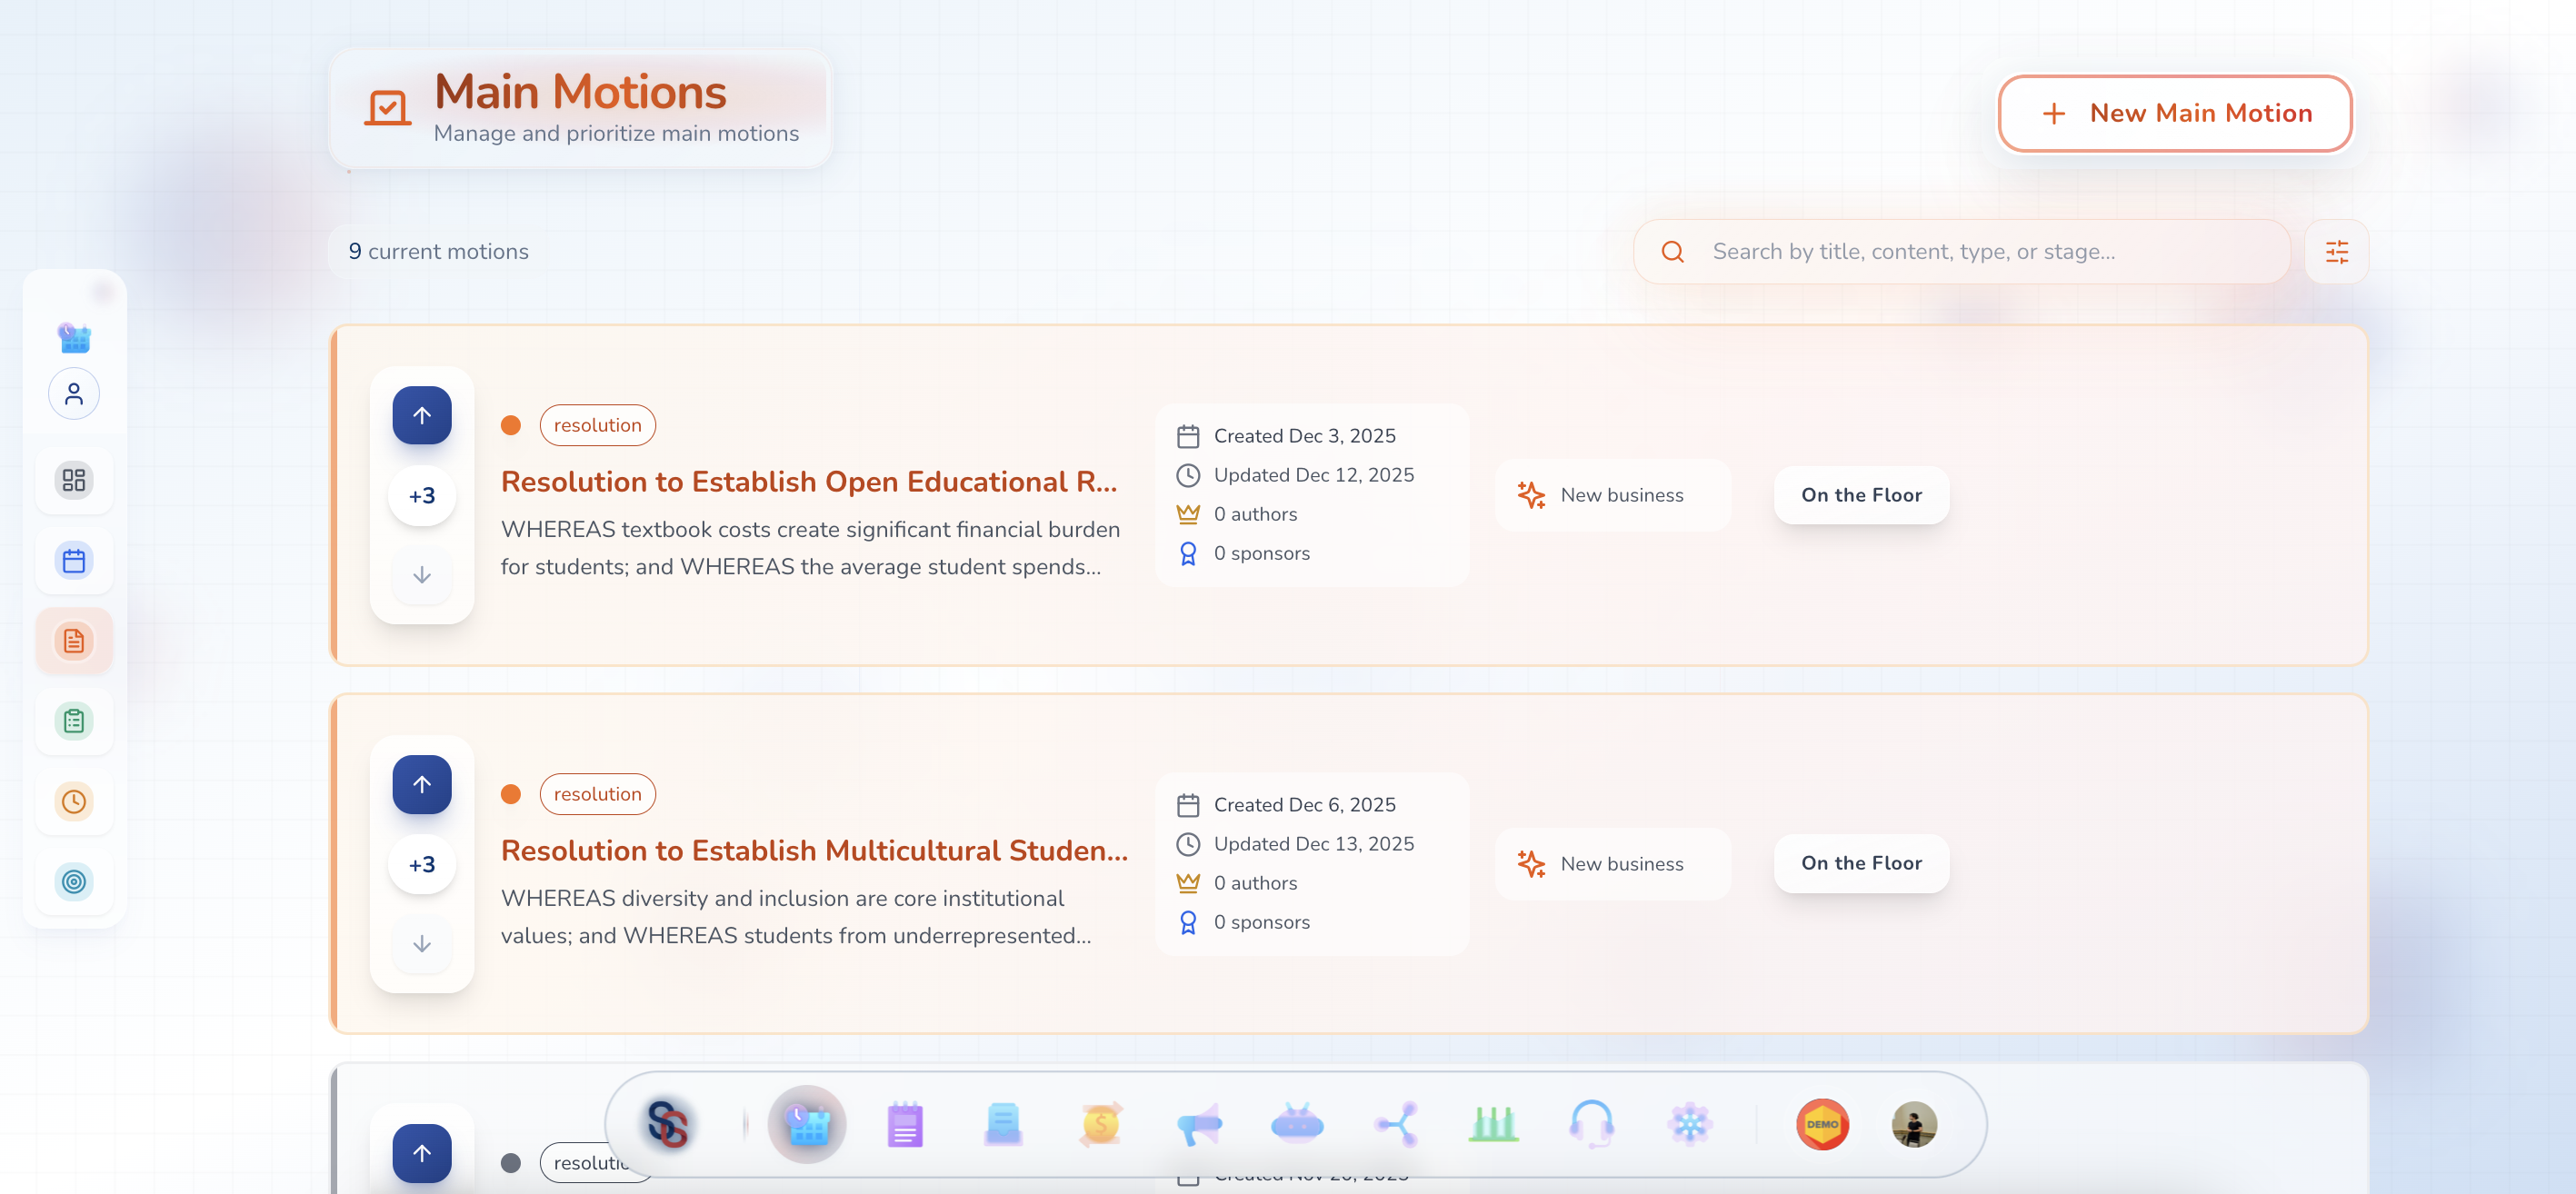2576x1194 pixels.
Task: Open the Resolution to Establish Multicultural Student title
Action: [814, 850]
